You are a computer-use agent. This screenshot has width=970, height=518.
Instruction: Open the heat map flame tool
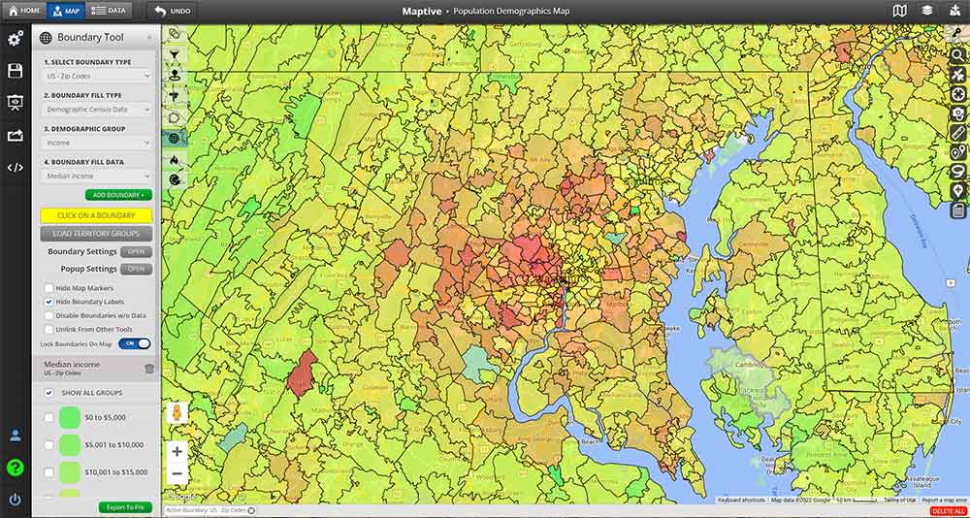pos(175,160)
